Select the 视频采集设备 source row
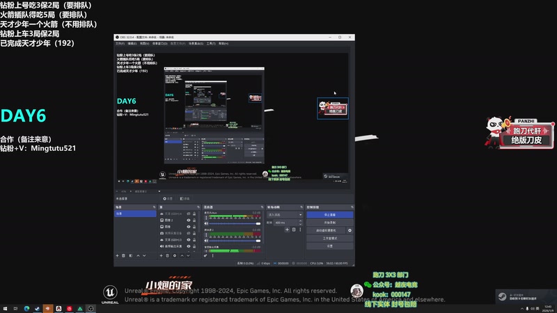 [x=178, y=233]
